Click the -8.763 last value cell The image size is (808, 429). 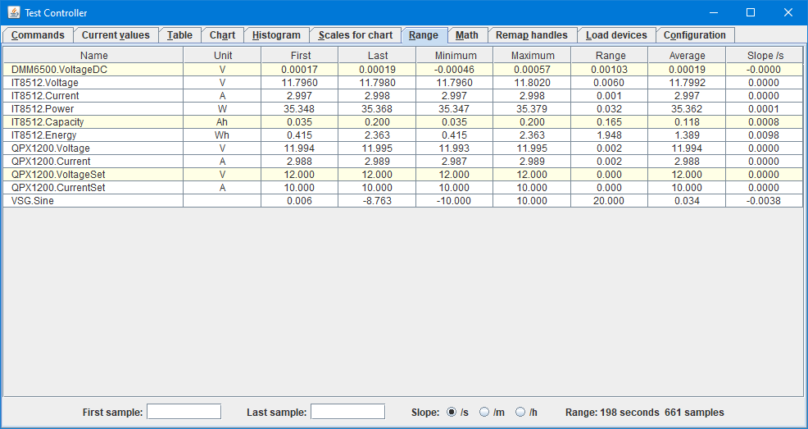tap(377, 201)
